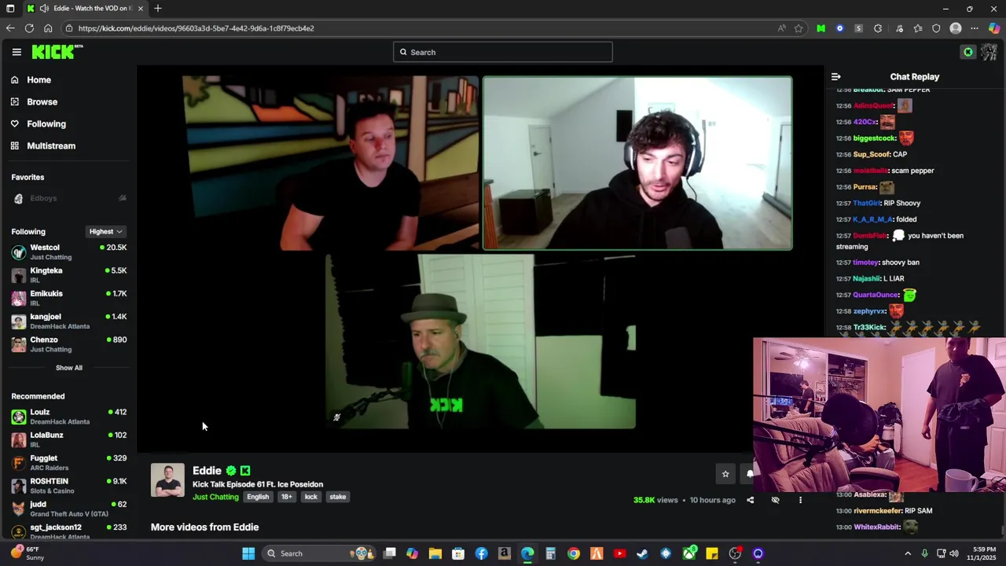Go back with browser back arrow

[x=10, y=28]
